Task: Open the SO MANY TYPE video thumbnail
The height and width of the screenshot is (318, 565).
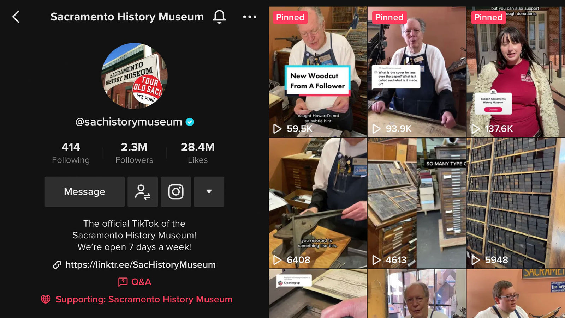Action: (417, 203)
